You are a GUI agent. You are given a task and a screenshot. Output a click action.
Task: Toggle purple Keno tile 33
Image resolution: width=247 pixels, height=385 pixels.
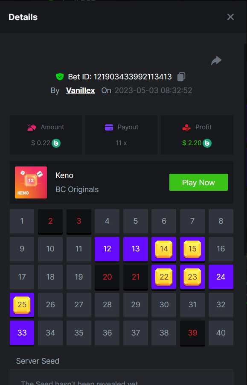click(22, 332)
